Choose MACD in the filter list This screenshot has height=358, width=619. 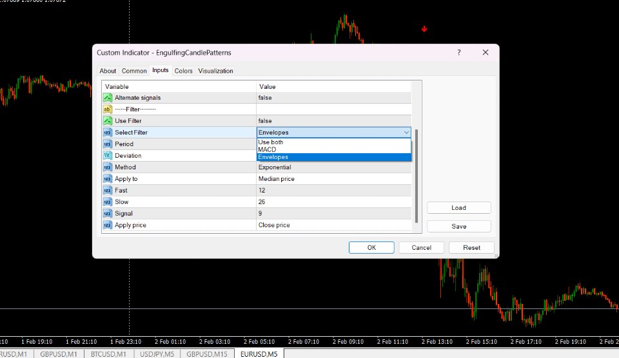[x=333, y=149]
